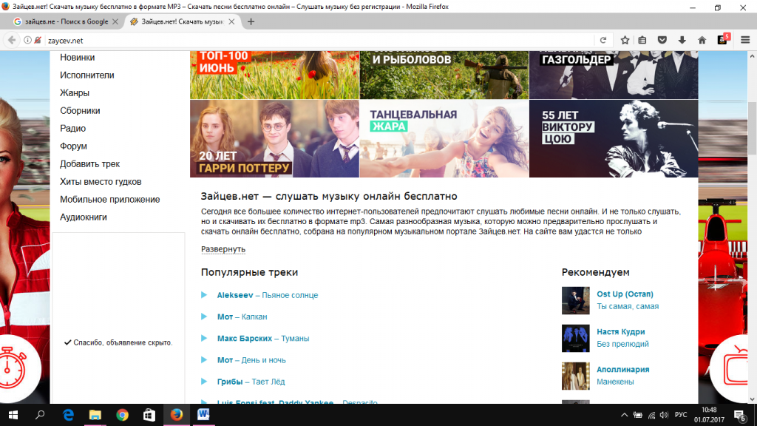Go to Firefox home page icon
Screen dimensions: 757x426
(x=702, y=40)
